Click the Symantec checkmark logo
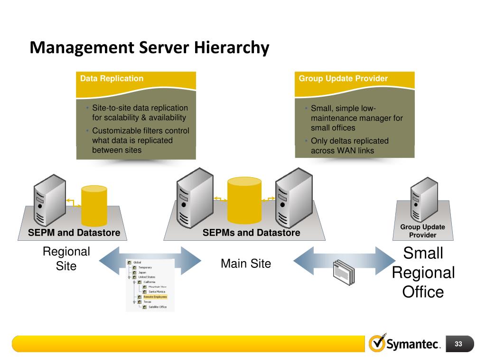The width and height of the screenshot is (486, 364). [377, 343]
